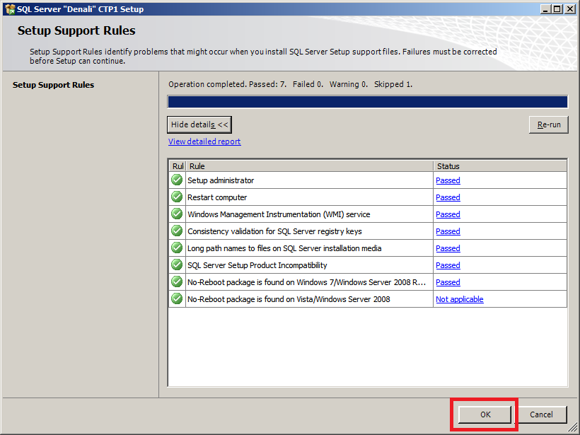Sort by the Rule column header
Image resolution: width=580 pixels, height=435 pixels.
(x=309, y=166)
